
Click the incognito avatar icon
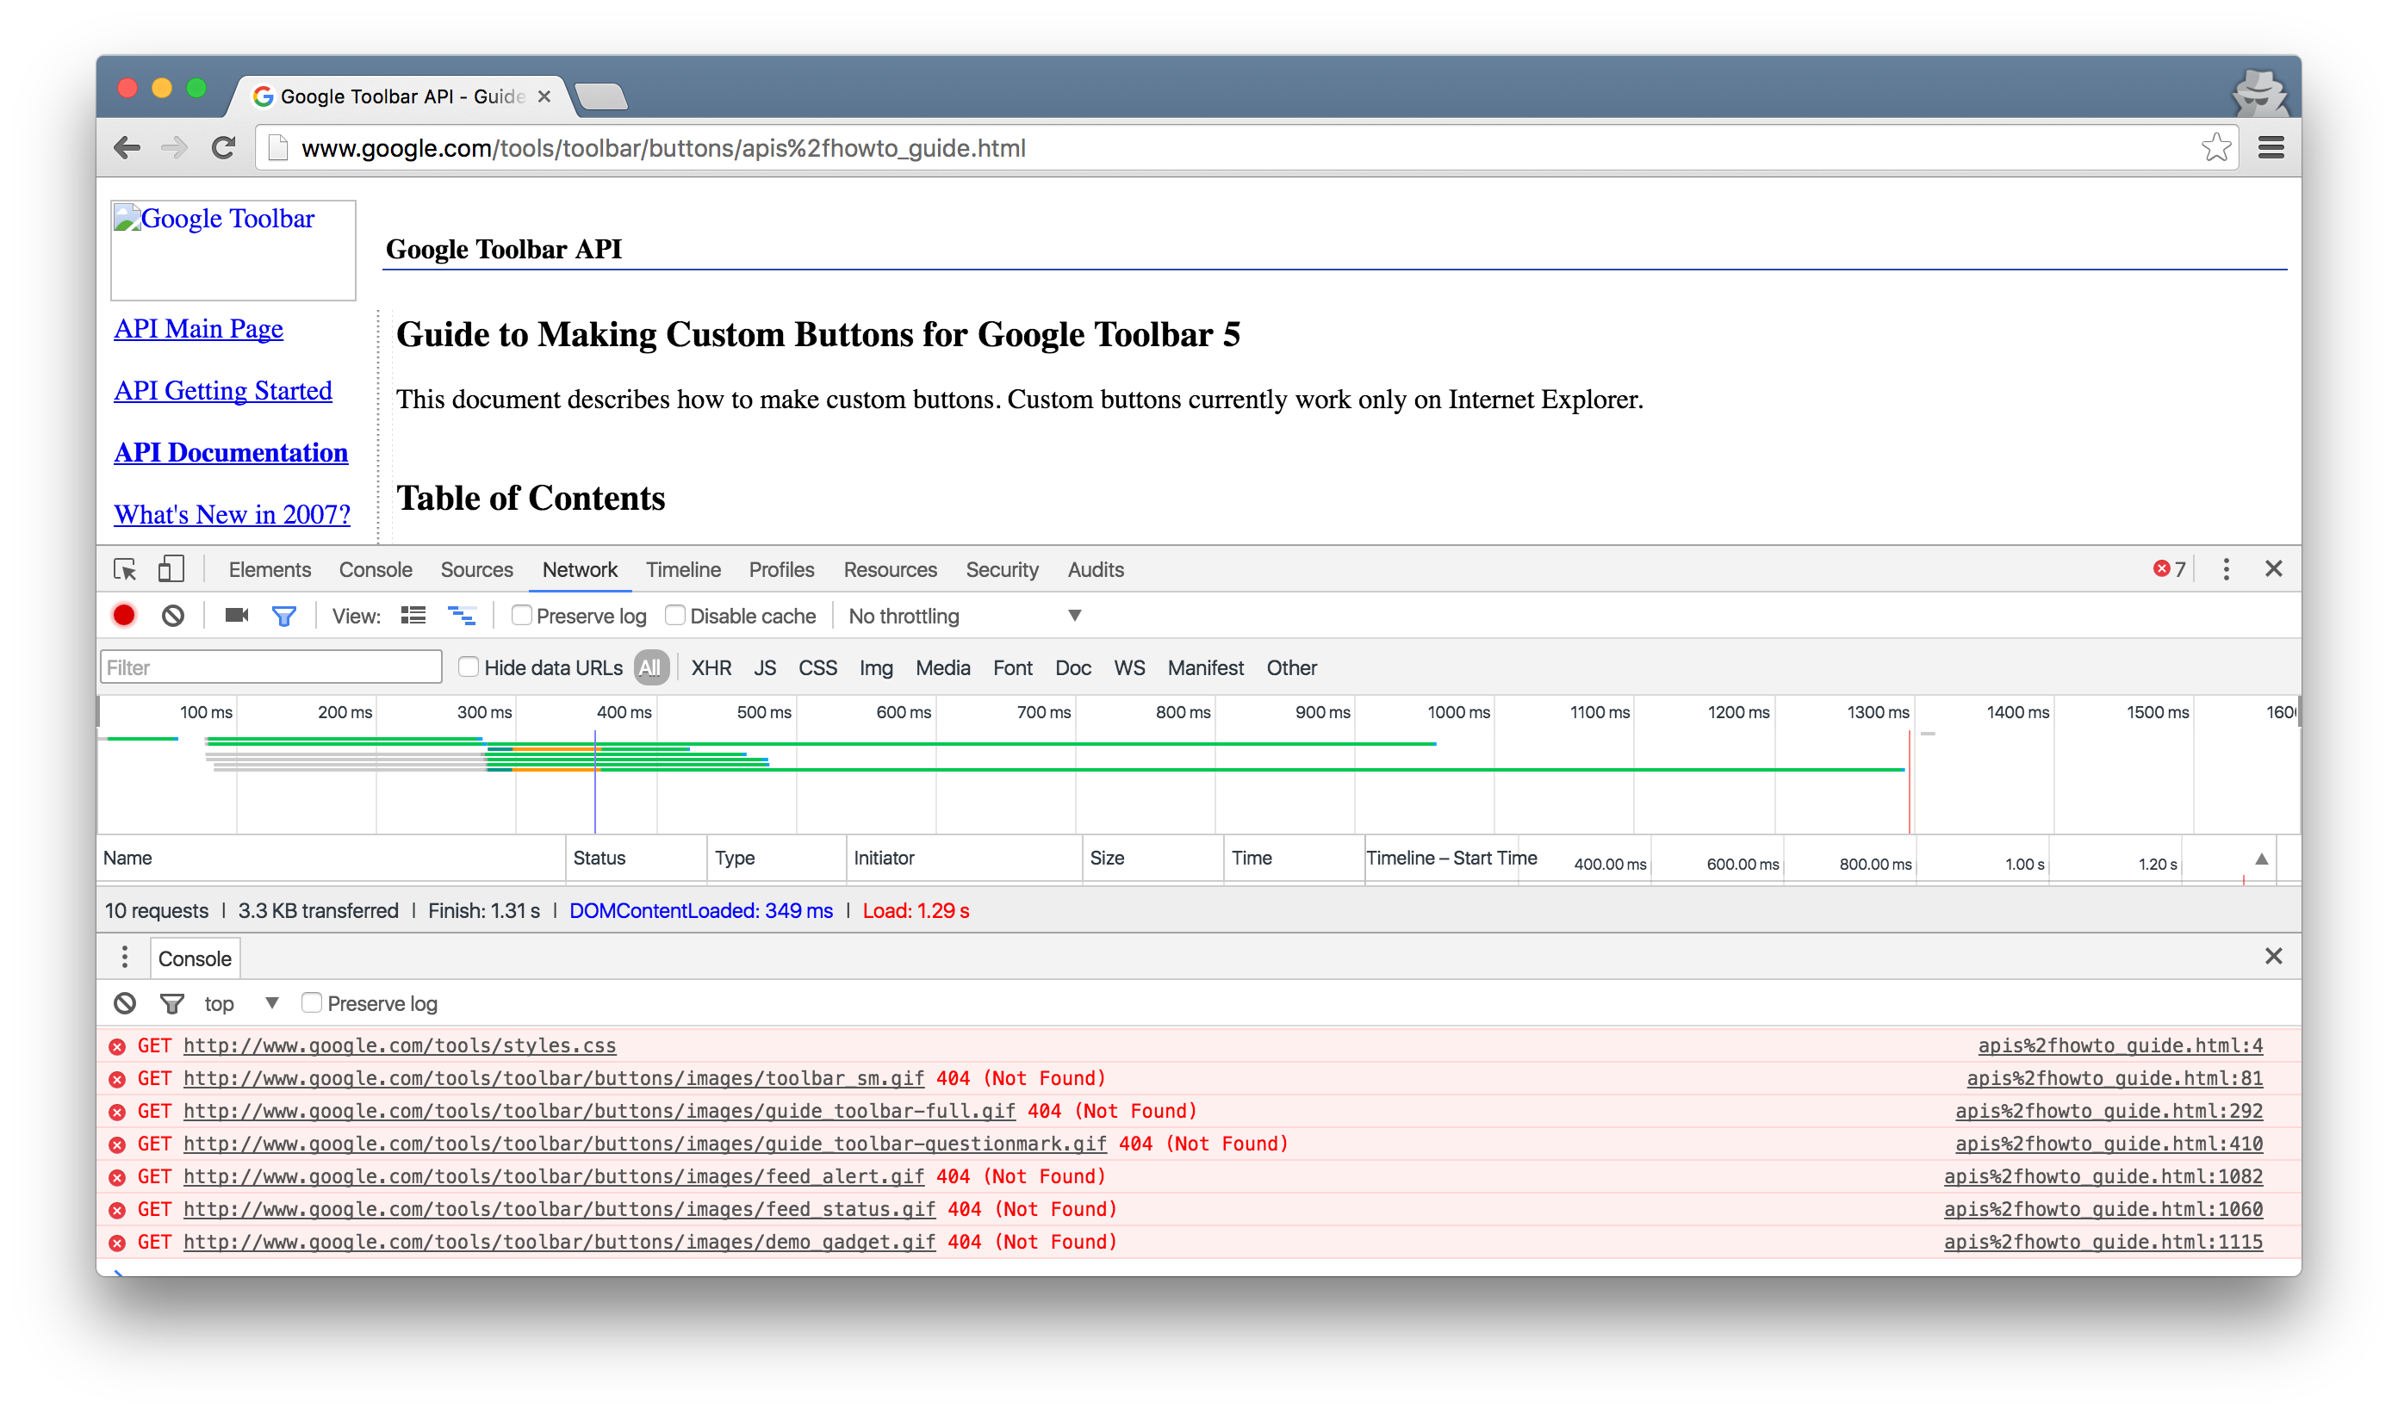tap(2260, 93)
